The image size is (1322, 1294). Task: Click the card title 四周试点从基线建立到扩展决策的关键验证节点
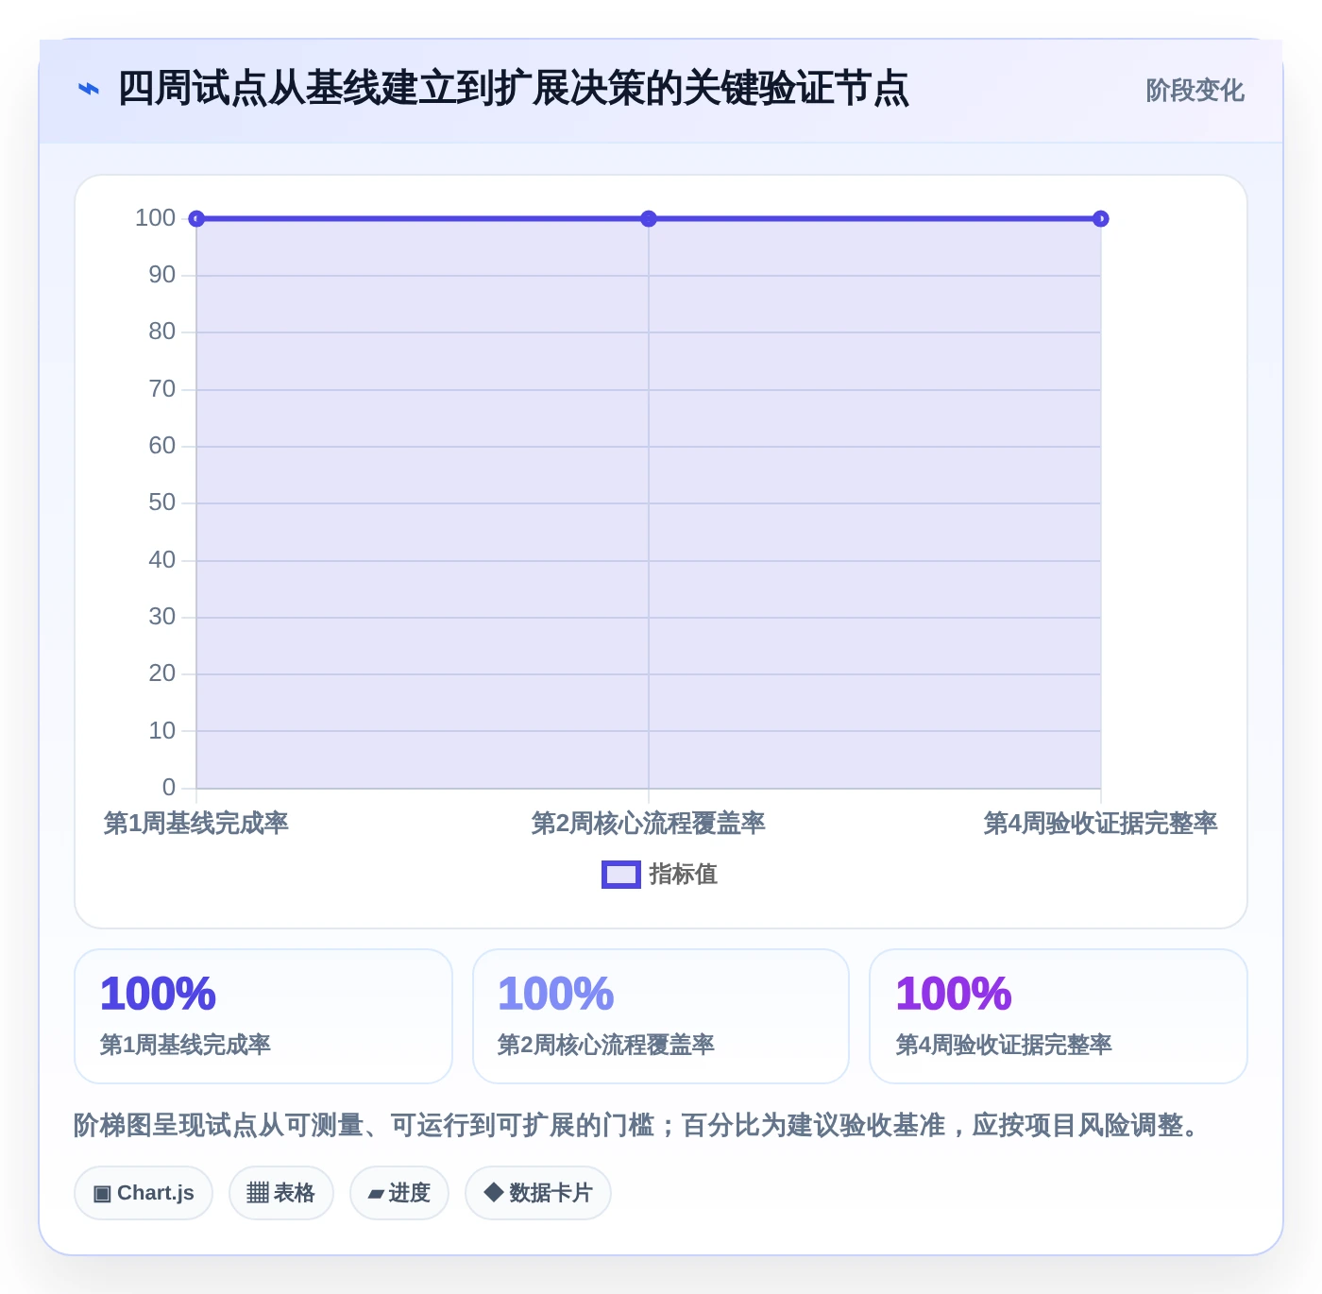point(513,89)
